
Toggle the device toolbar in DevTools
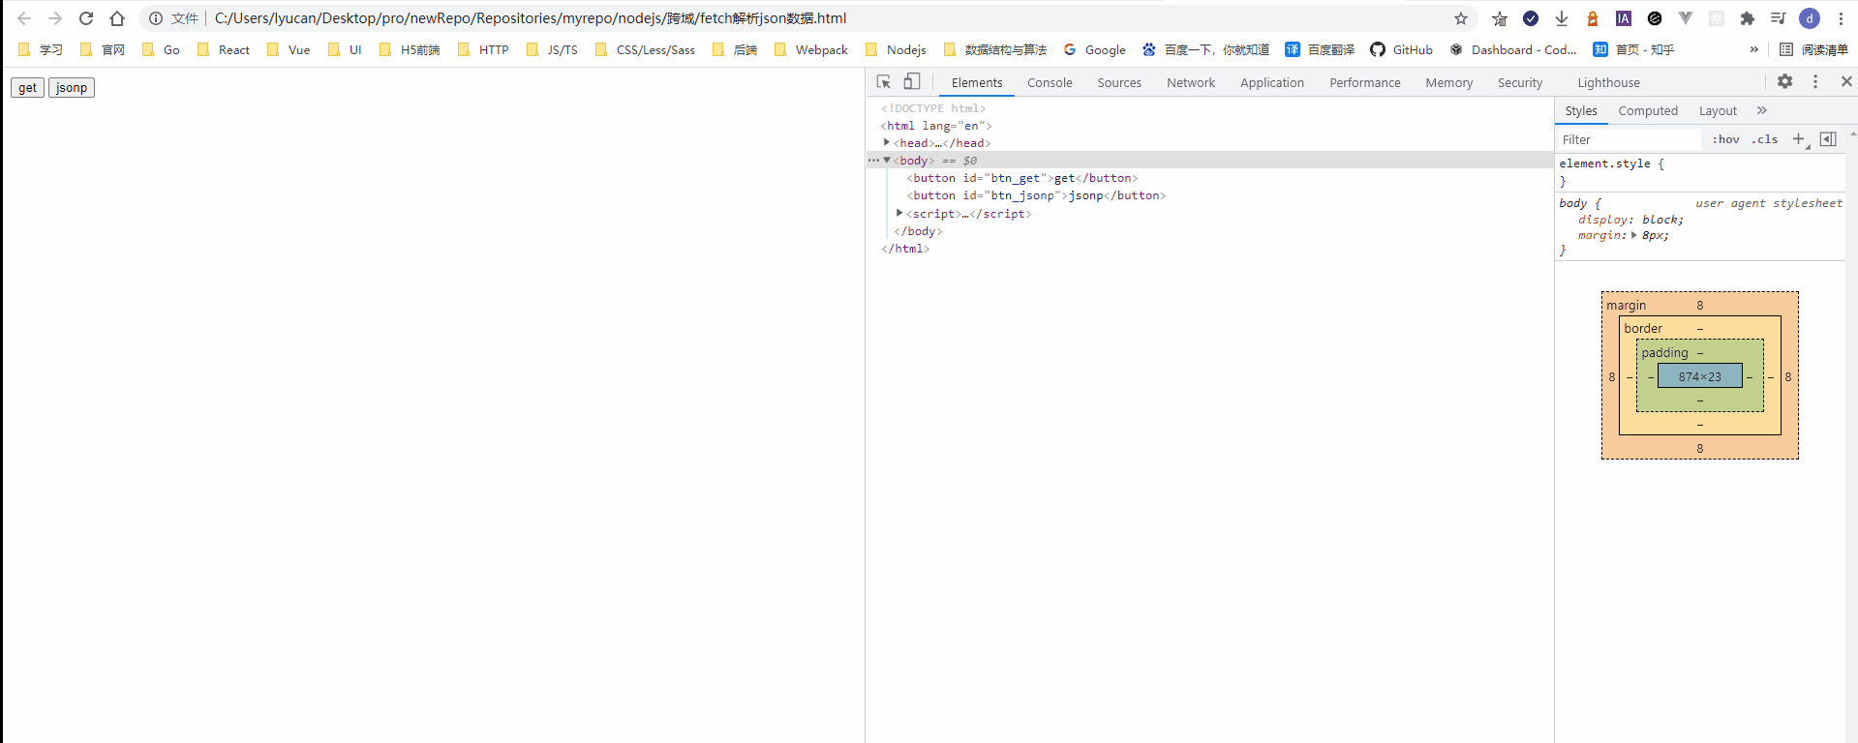[912, 82]
